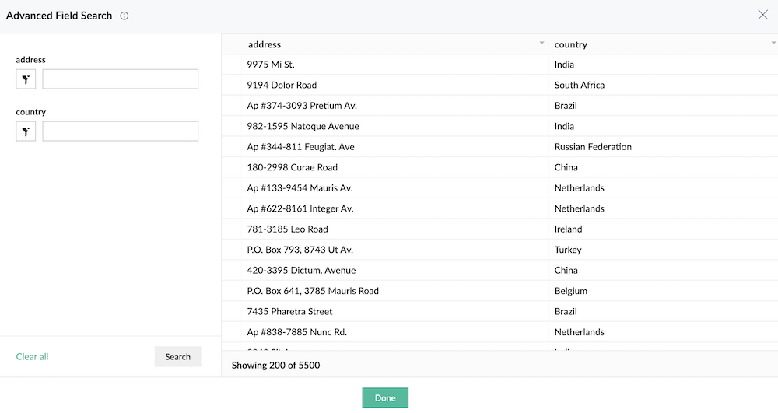Focus the address search input field
This screenshot has height=413, width=778.
click(121, 79)
